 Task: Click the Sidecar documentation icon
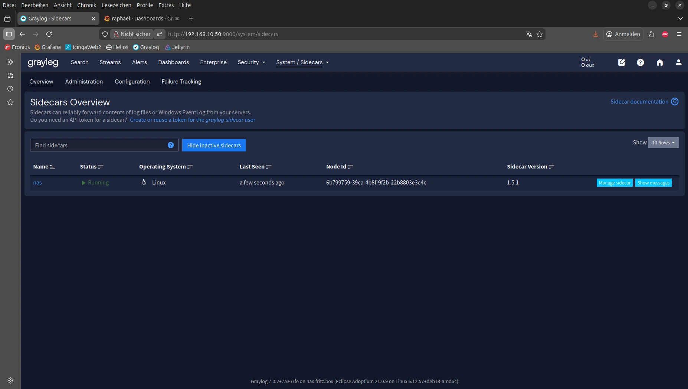[x=675, y=102]
